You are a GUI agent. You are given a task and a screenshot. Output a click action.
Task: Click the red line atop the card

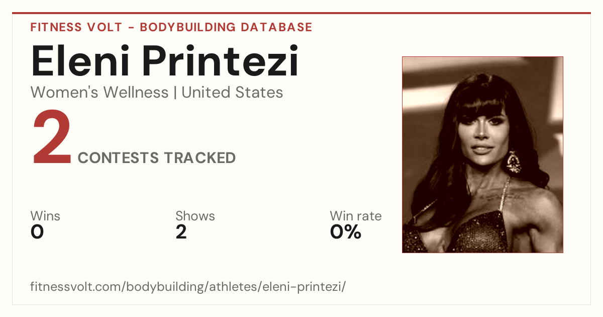click(x=301, y=13)
